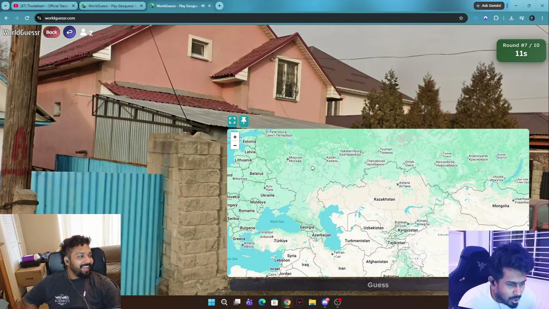Expand the guess map to fullscreen
The image size is (549, 309).
tap(232, 121)
